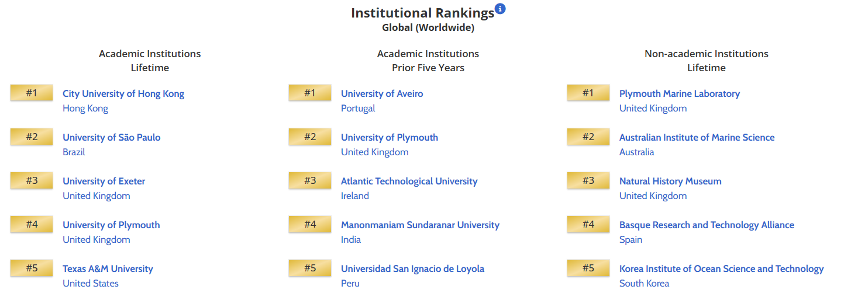Click the #1 badge beside University of Aveiro

(310, 93)
